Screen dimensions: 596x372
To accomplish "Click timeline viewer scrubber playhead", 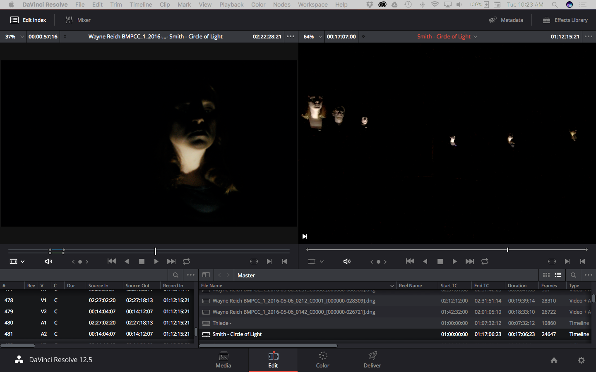I will pos(507,250).
